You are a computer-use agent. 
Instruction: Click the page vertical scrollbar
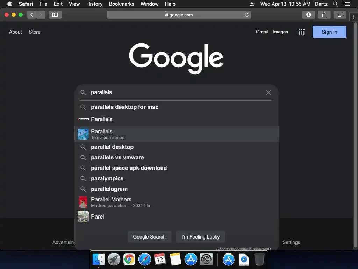coord(355,135)
